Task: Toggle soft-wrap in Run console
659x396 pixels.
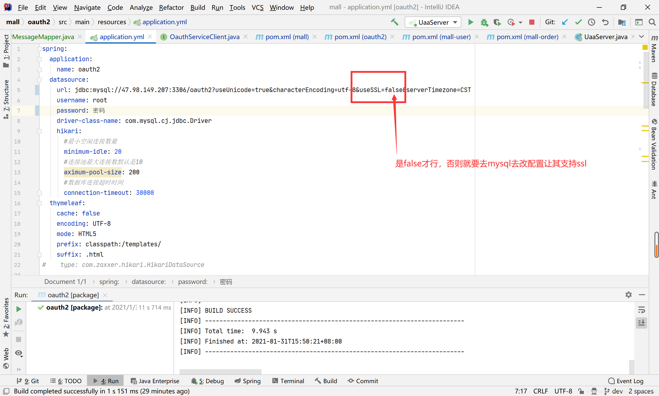Action: click(641, 310)
